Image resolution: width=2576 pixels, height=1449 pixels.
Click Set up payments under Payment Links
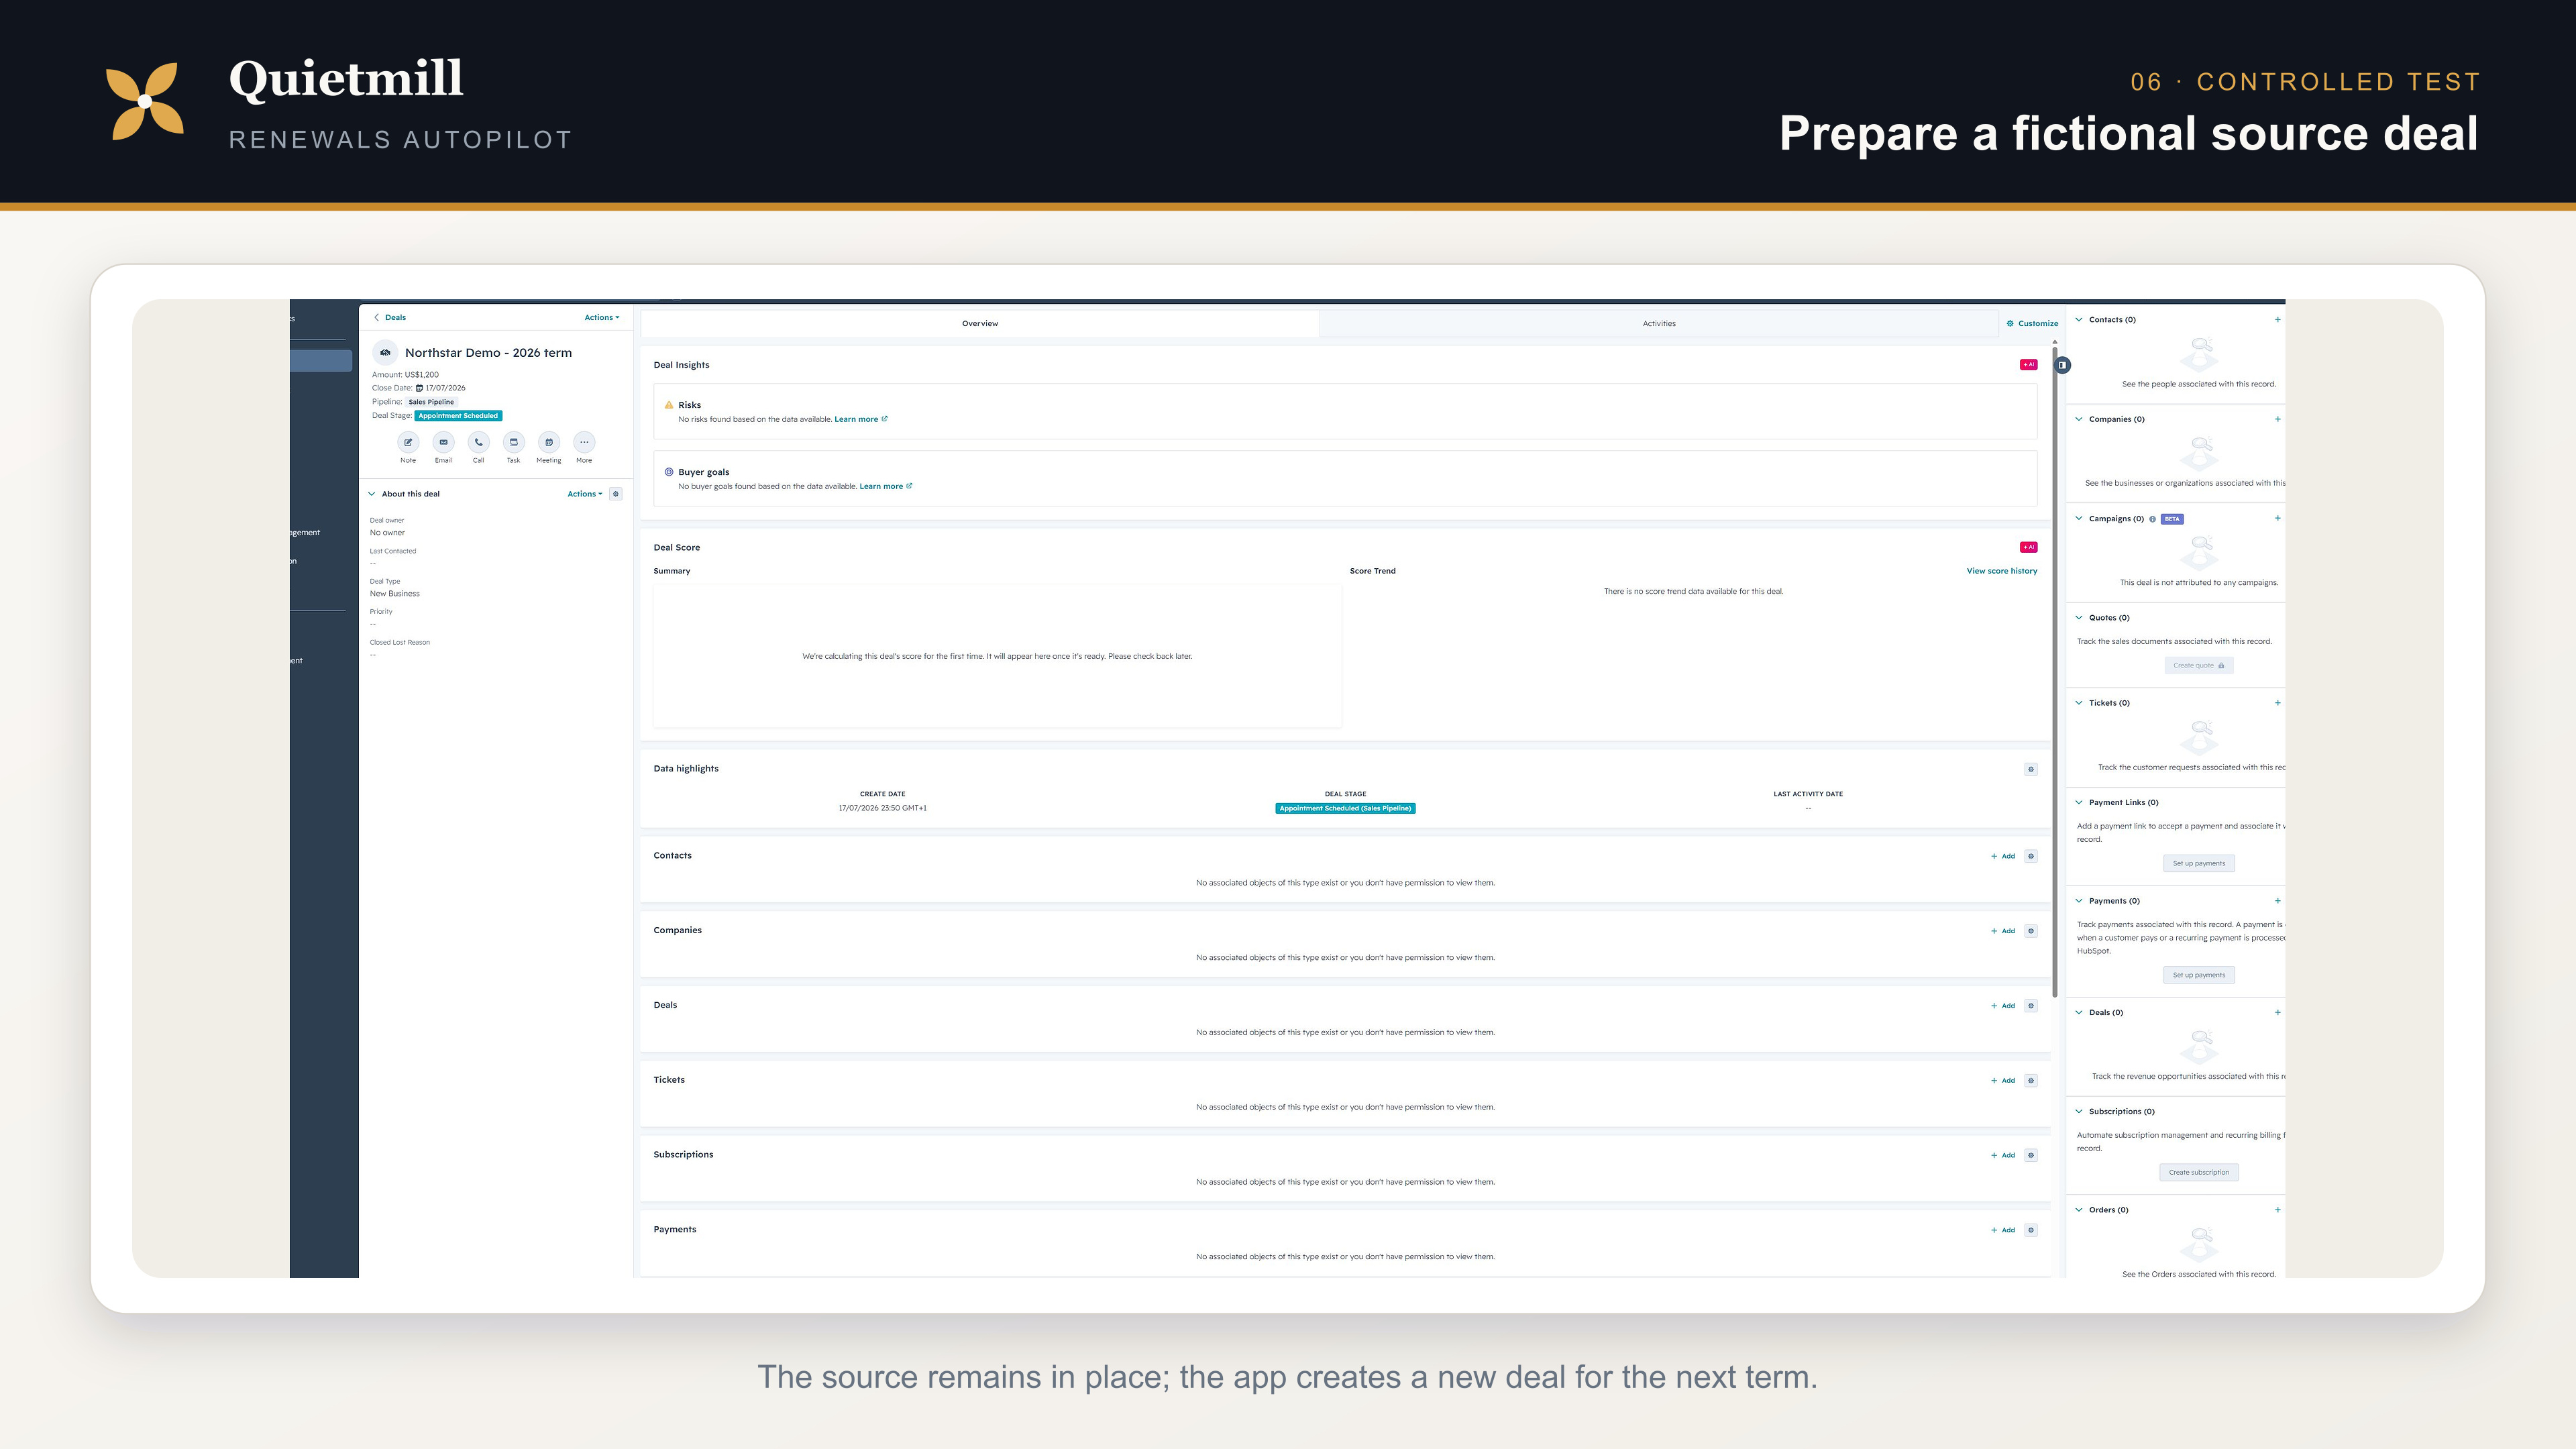2198,863
